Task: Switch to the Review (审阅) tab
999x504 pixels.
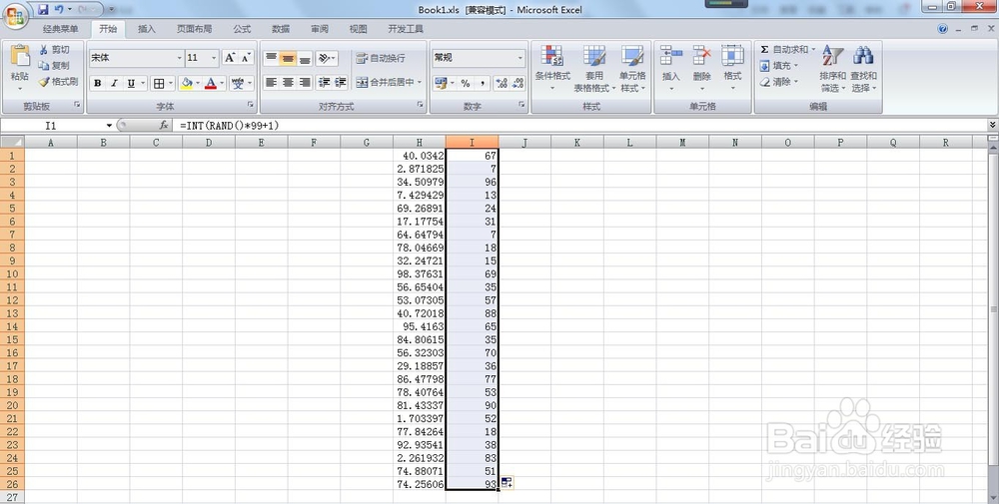Action: (x=320, y=29)
